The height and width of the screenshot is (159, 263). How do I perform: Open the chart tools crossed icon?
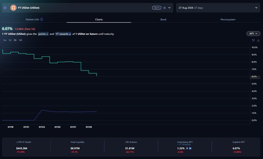click(253, 40)
